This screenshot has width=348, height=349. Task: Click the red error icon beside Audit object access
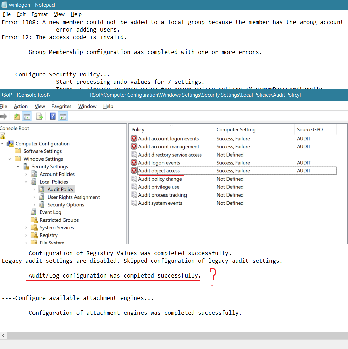click(x=134, y=171)
